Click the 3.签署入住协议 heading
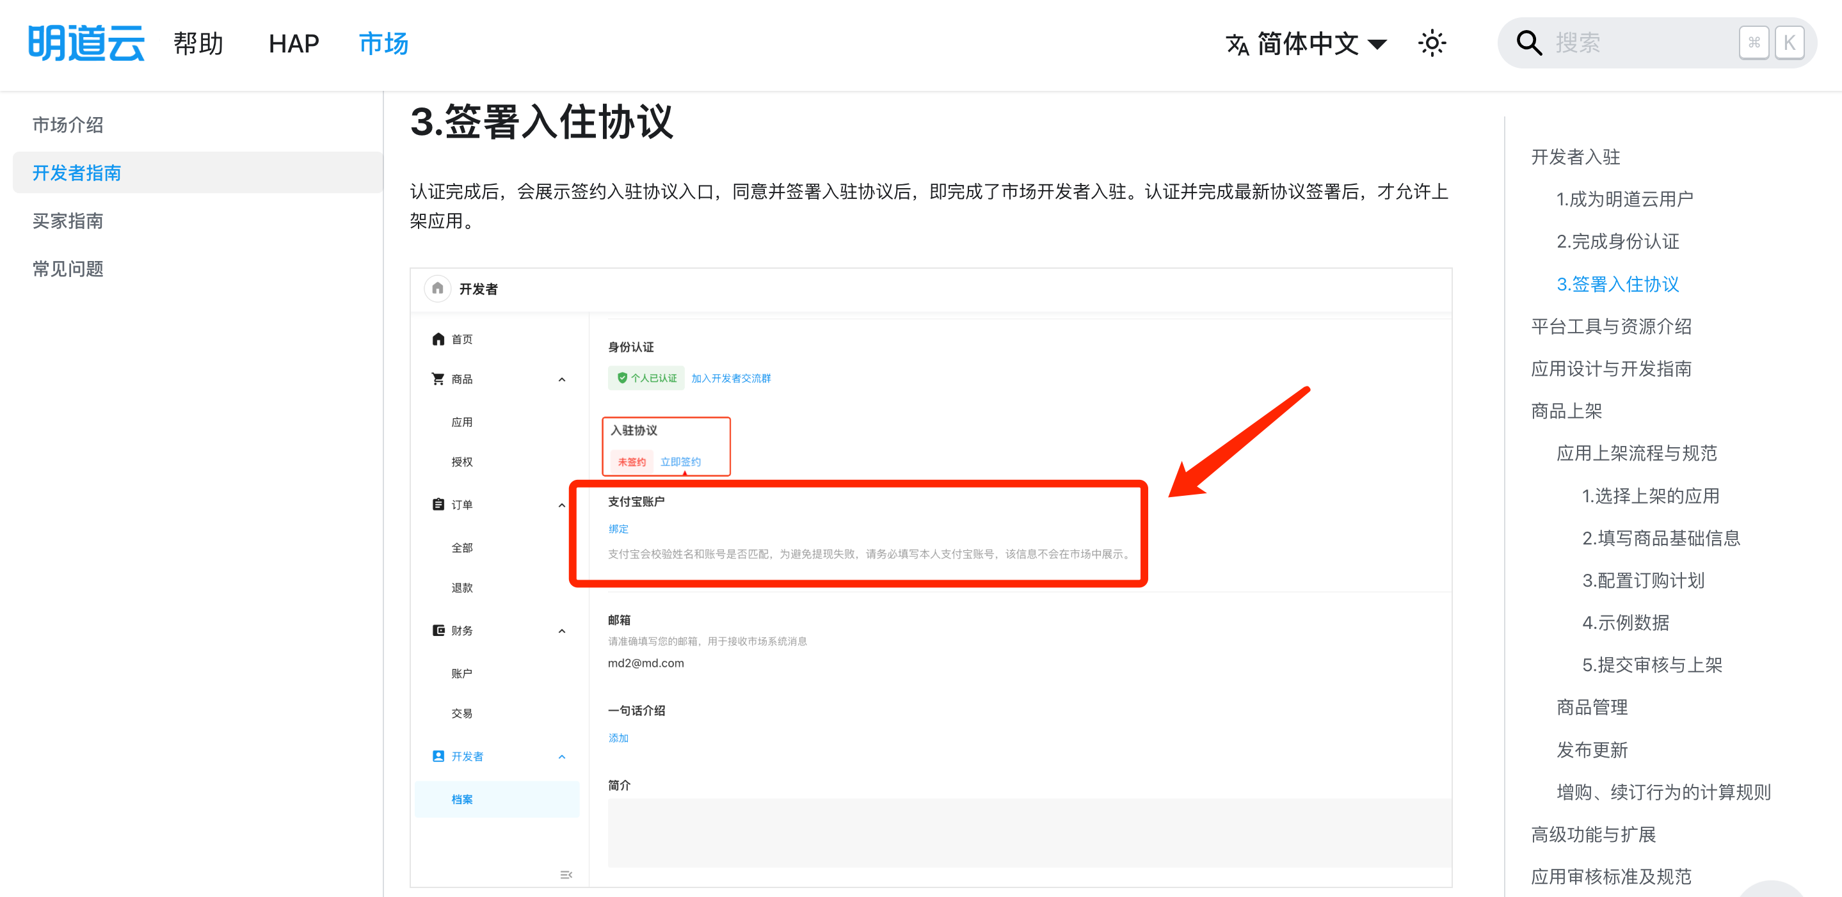1842x897 pixels. tap(541, 122)
